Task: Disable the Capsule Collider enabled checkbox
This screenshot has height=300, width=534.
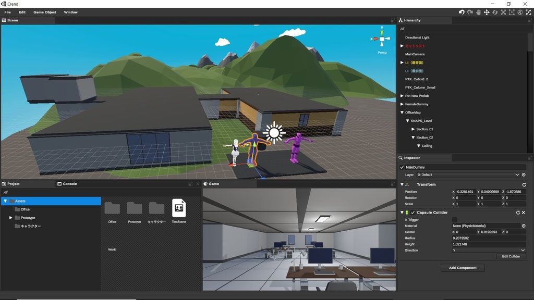Action: 414,213
